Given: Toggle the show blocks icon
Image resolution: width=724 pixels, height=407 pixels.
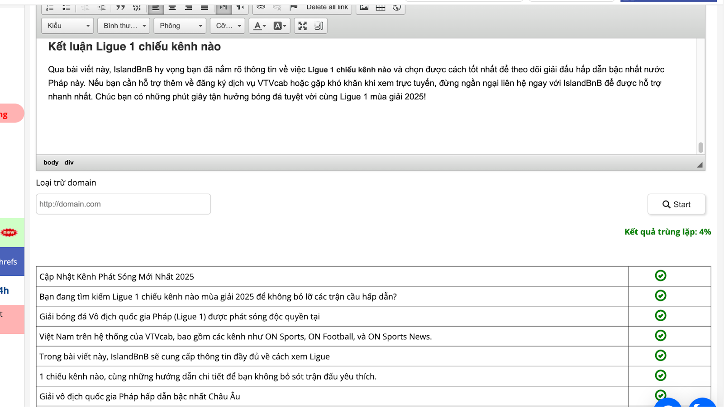Looking at the screenshot, I should (x=319, y=26).
